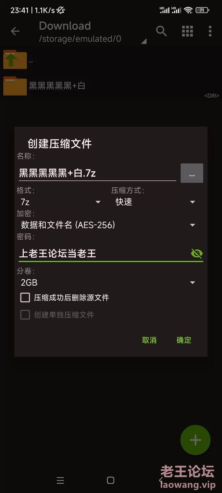The image size is (222, 493).
Task: Toggle password visibility eye icon
Action: [x=197, y=253]
